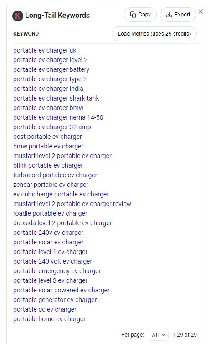This screenshot has height=344, width=211.
Task: Open 'duosida level 2 portable ev charger'
Action: [62, 223]
